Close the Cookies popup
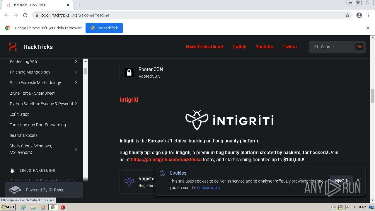Viewport: 375px width, 211px height. [358, 180]
